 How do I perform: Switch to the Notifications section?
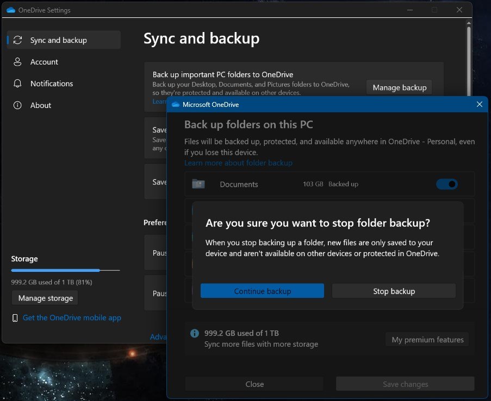[51, 84]
